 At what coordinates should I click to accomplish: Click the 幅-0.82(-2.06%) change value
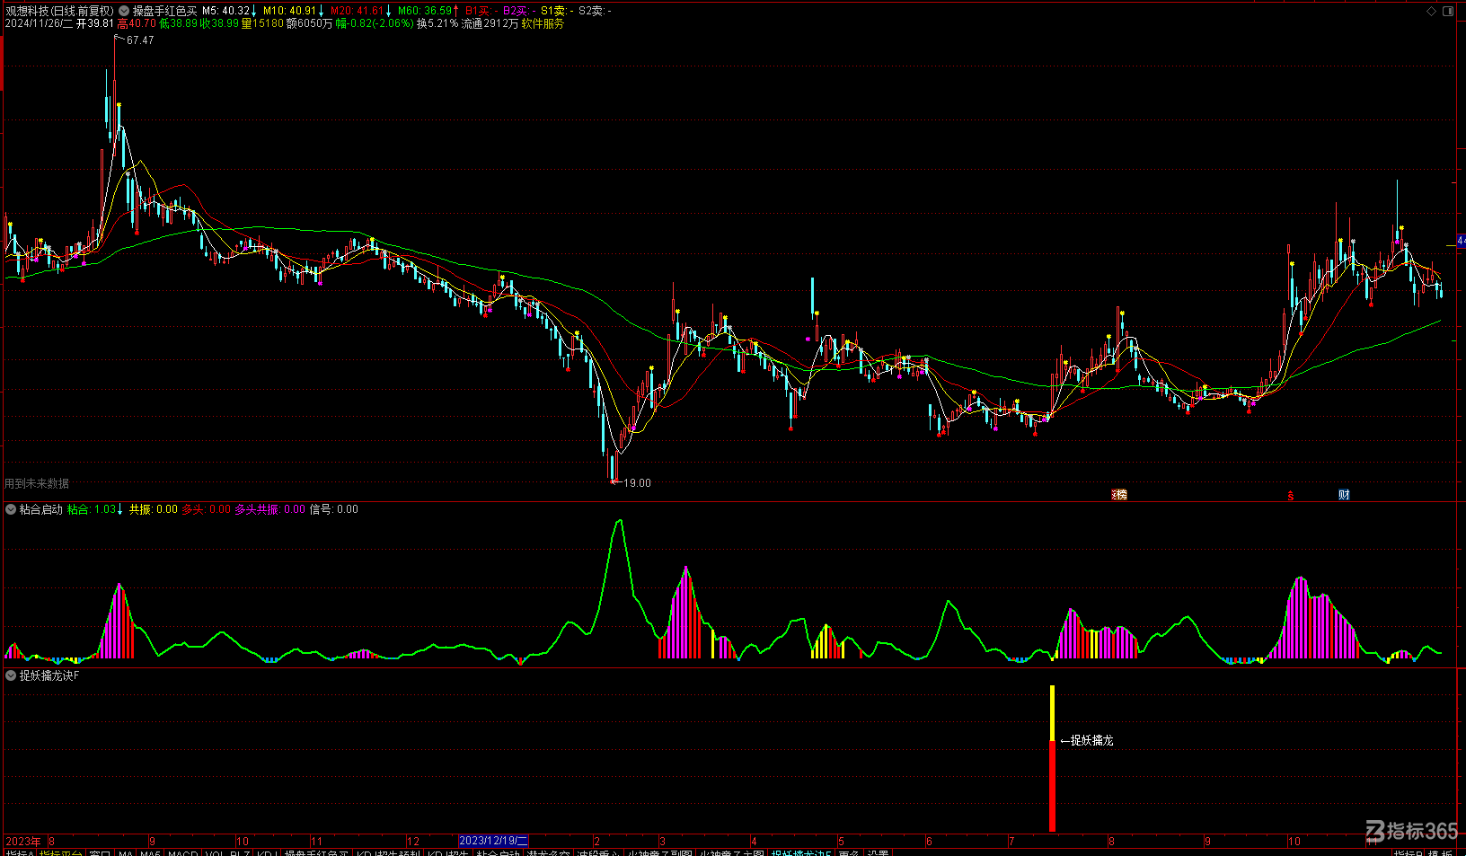tap(375, 24)
